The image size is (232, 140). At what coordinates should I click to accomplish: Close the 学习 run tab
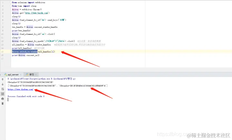point(36,75)
